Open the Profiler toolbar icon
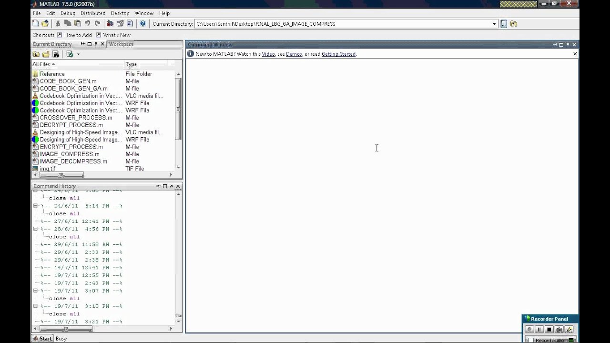The image size is (610, 343). [x=130, y=23]
